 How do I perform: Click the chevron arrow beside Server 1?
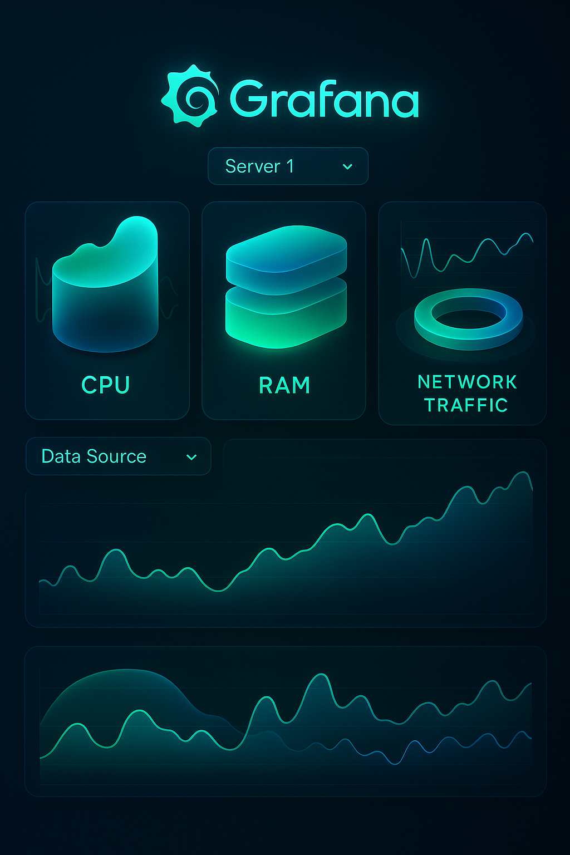point(347,166)
